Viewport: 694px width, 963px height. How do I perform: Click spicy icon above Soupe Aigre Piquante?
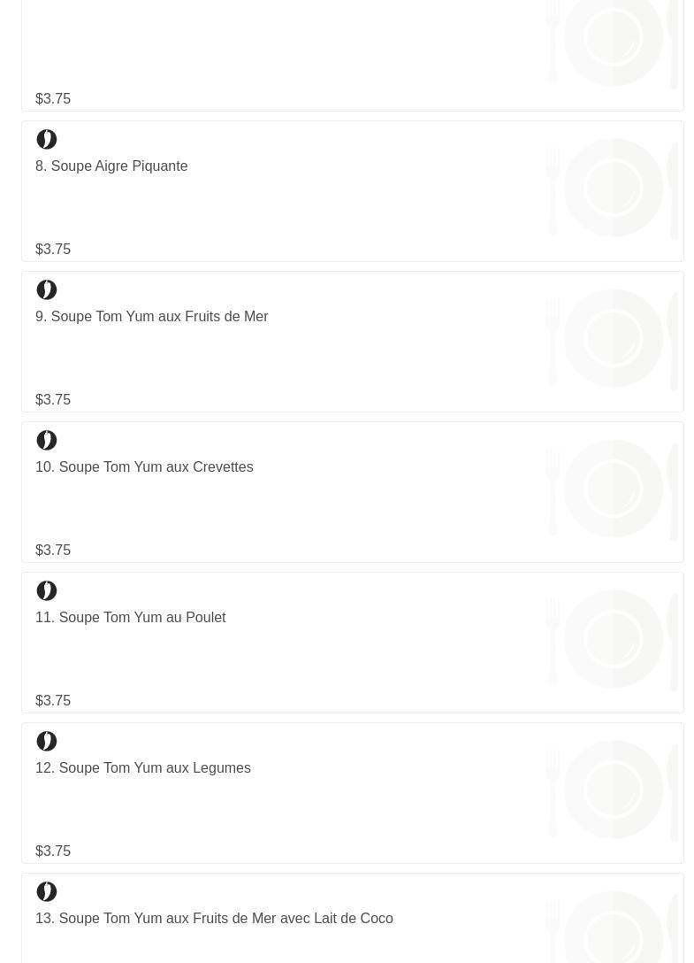point(47,140)
